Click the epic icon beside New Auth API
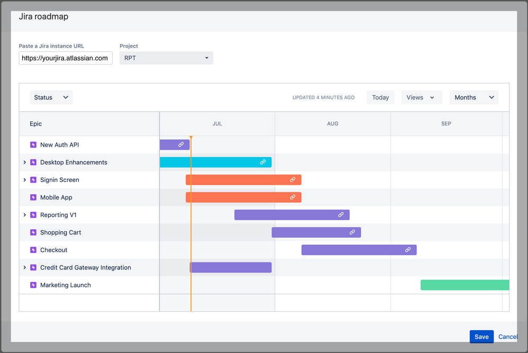This screenshot has width=528, height=353. [33, 145]
